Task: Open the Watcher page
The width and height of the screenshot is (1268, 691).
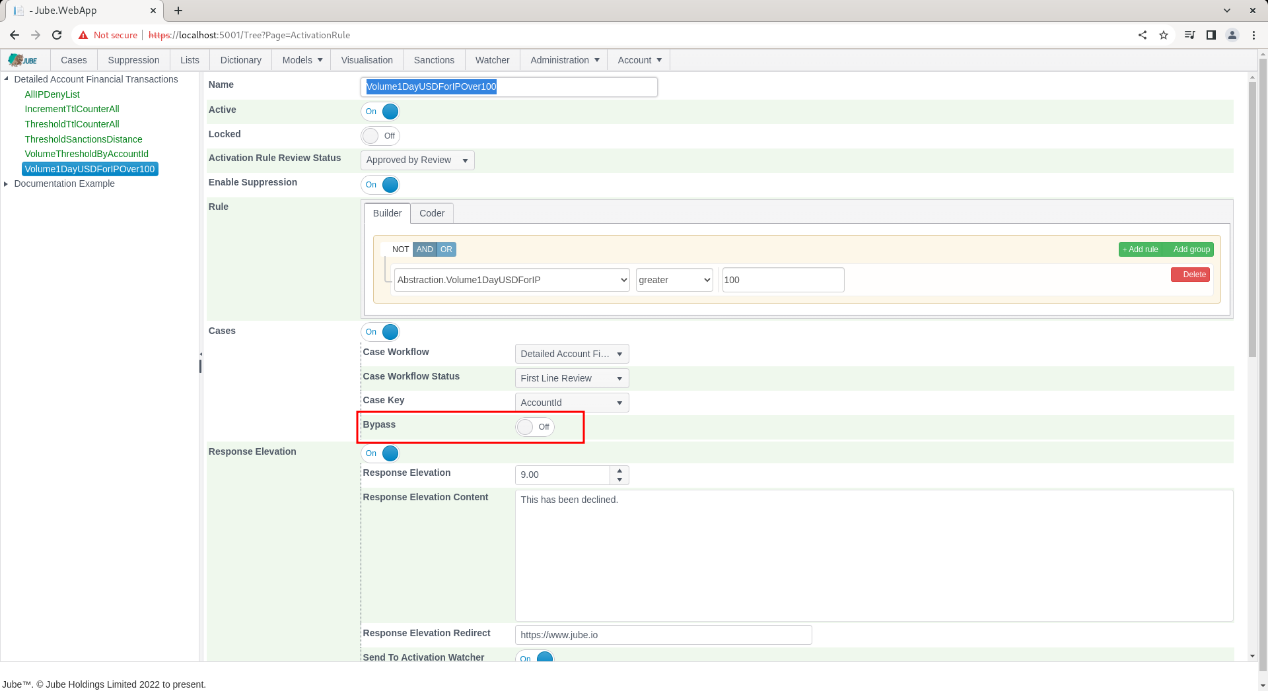Action: (493, 60)
